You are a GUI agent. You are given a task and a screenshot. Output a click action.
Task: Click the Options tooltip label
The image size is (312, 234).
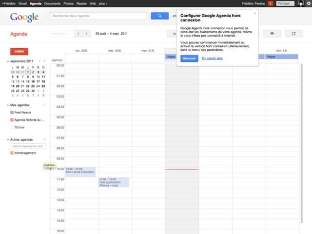point(49,165)
